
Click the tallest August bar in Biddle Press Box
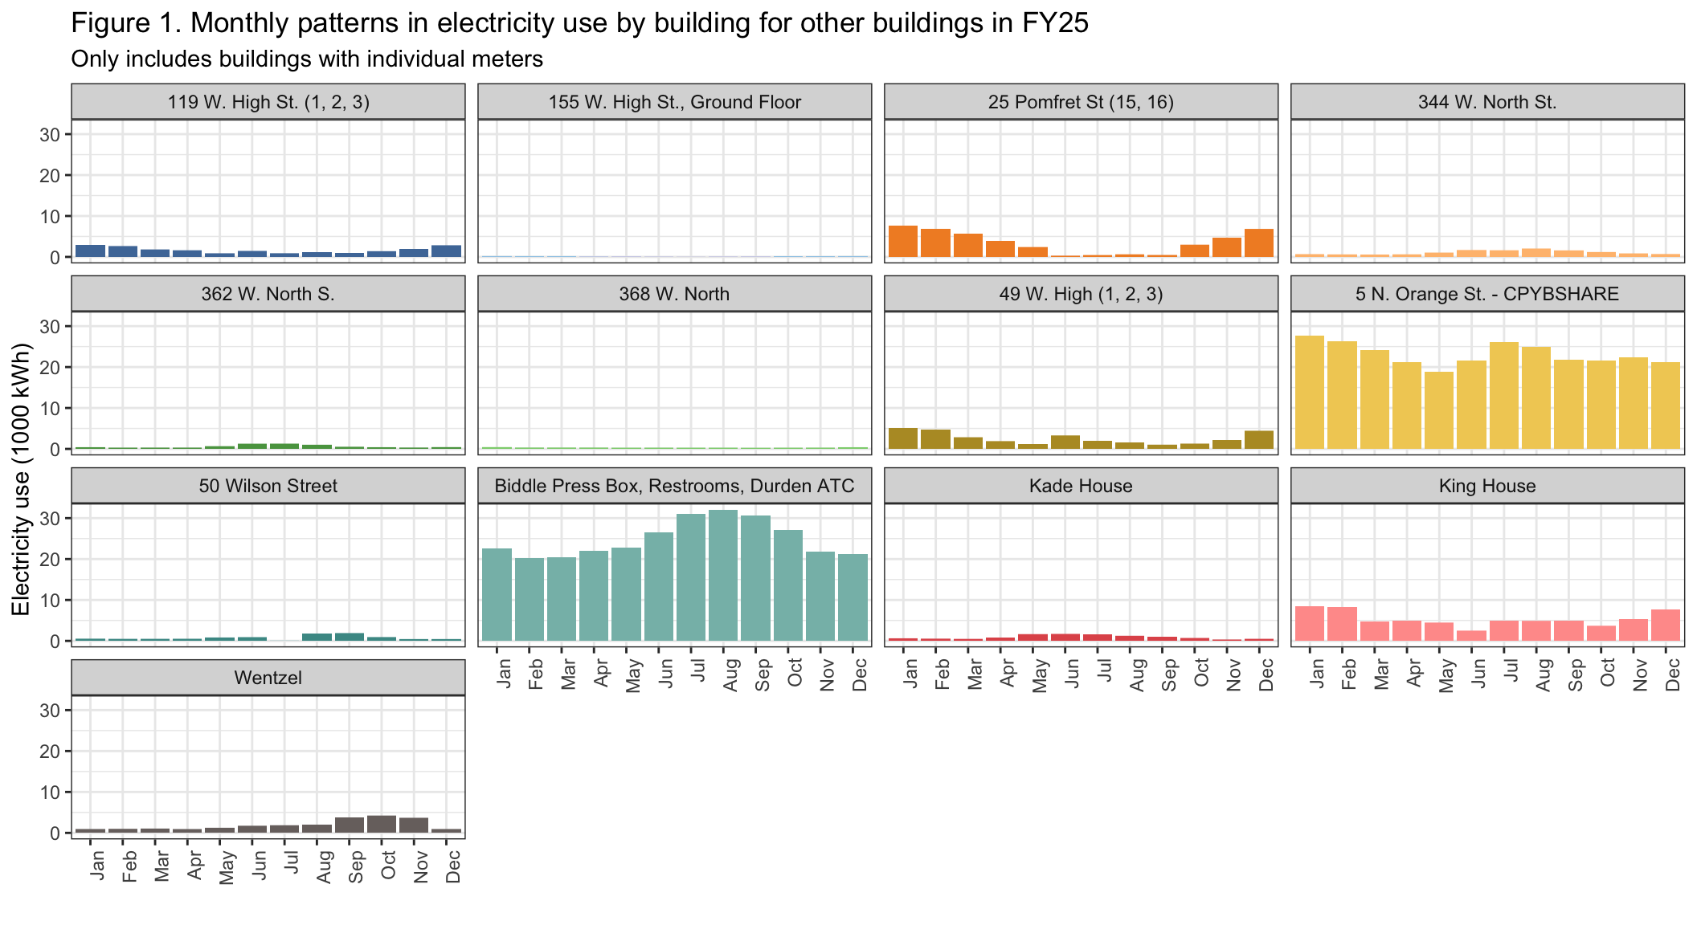(723, 575)
